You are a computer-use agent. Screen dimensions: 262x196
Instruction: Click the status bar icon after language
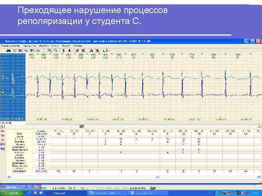pos(153,188)
